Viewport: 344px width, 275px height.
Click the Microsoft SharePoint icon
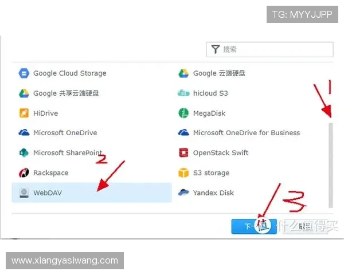point(24,152)
